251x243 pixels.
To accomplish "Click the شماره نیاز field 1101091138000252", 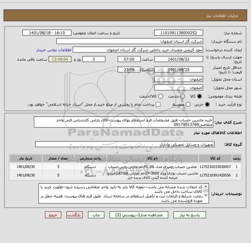I will click(x=179, y=33).
